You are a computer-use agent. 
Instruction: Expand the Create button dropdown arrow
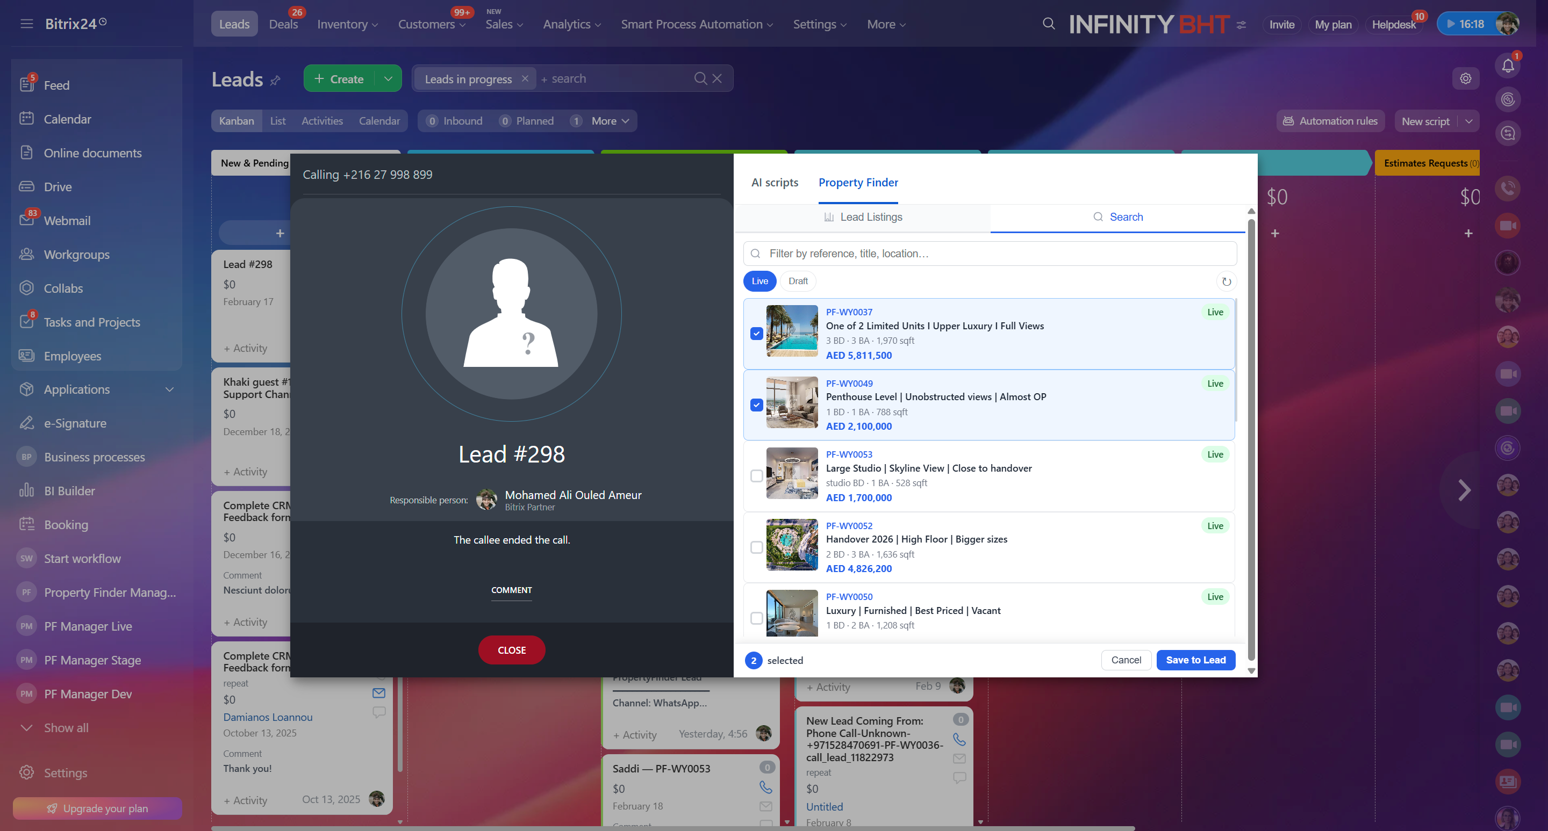point(388,78)
